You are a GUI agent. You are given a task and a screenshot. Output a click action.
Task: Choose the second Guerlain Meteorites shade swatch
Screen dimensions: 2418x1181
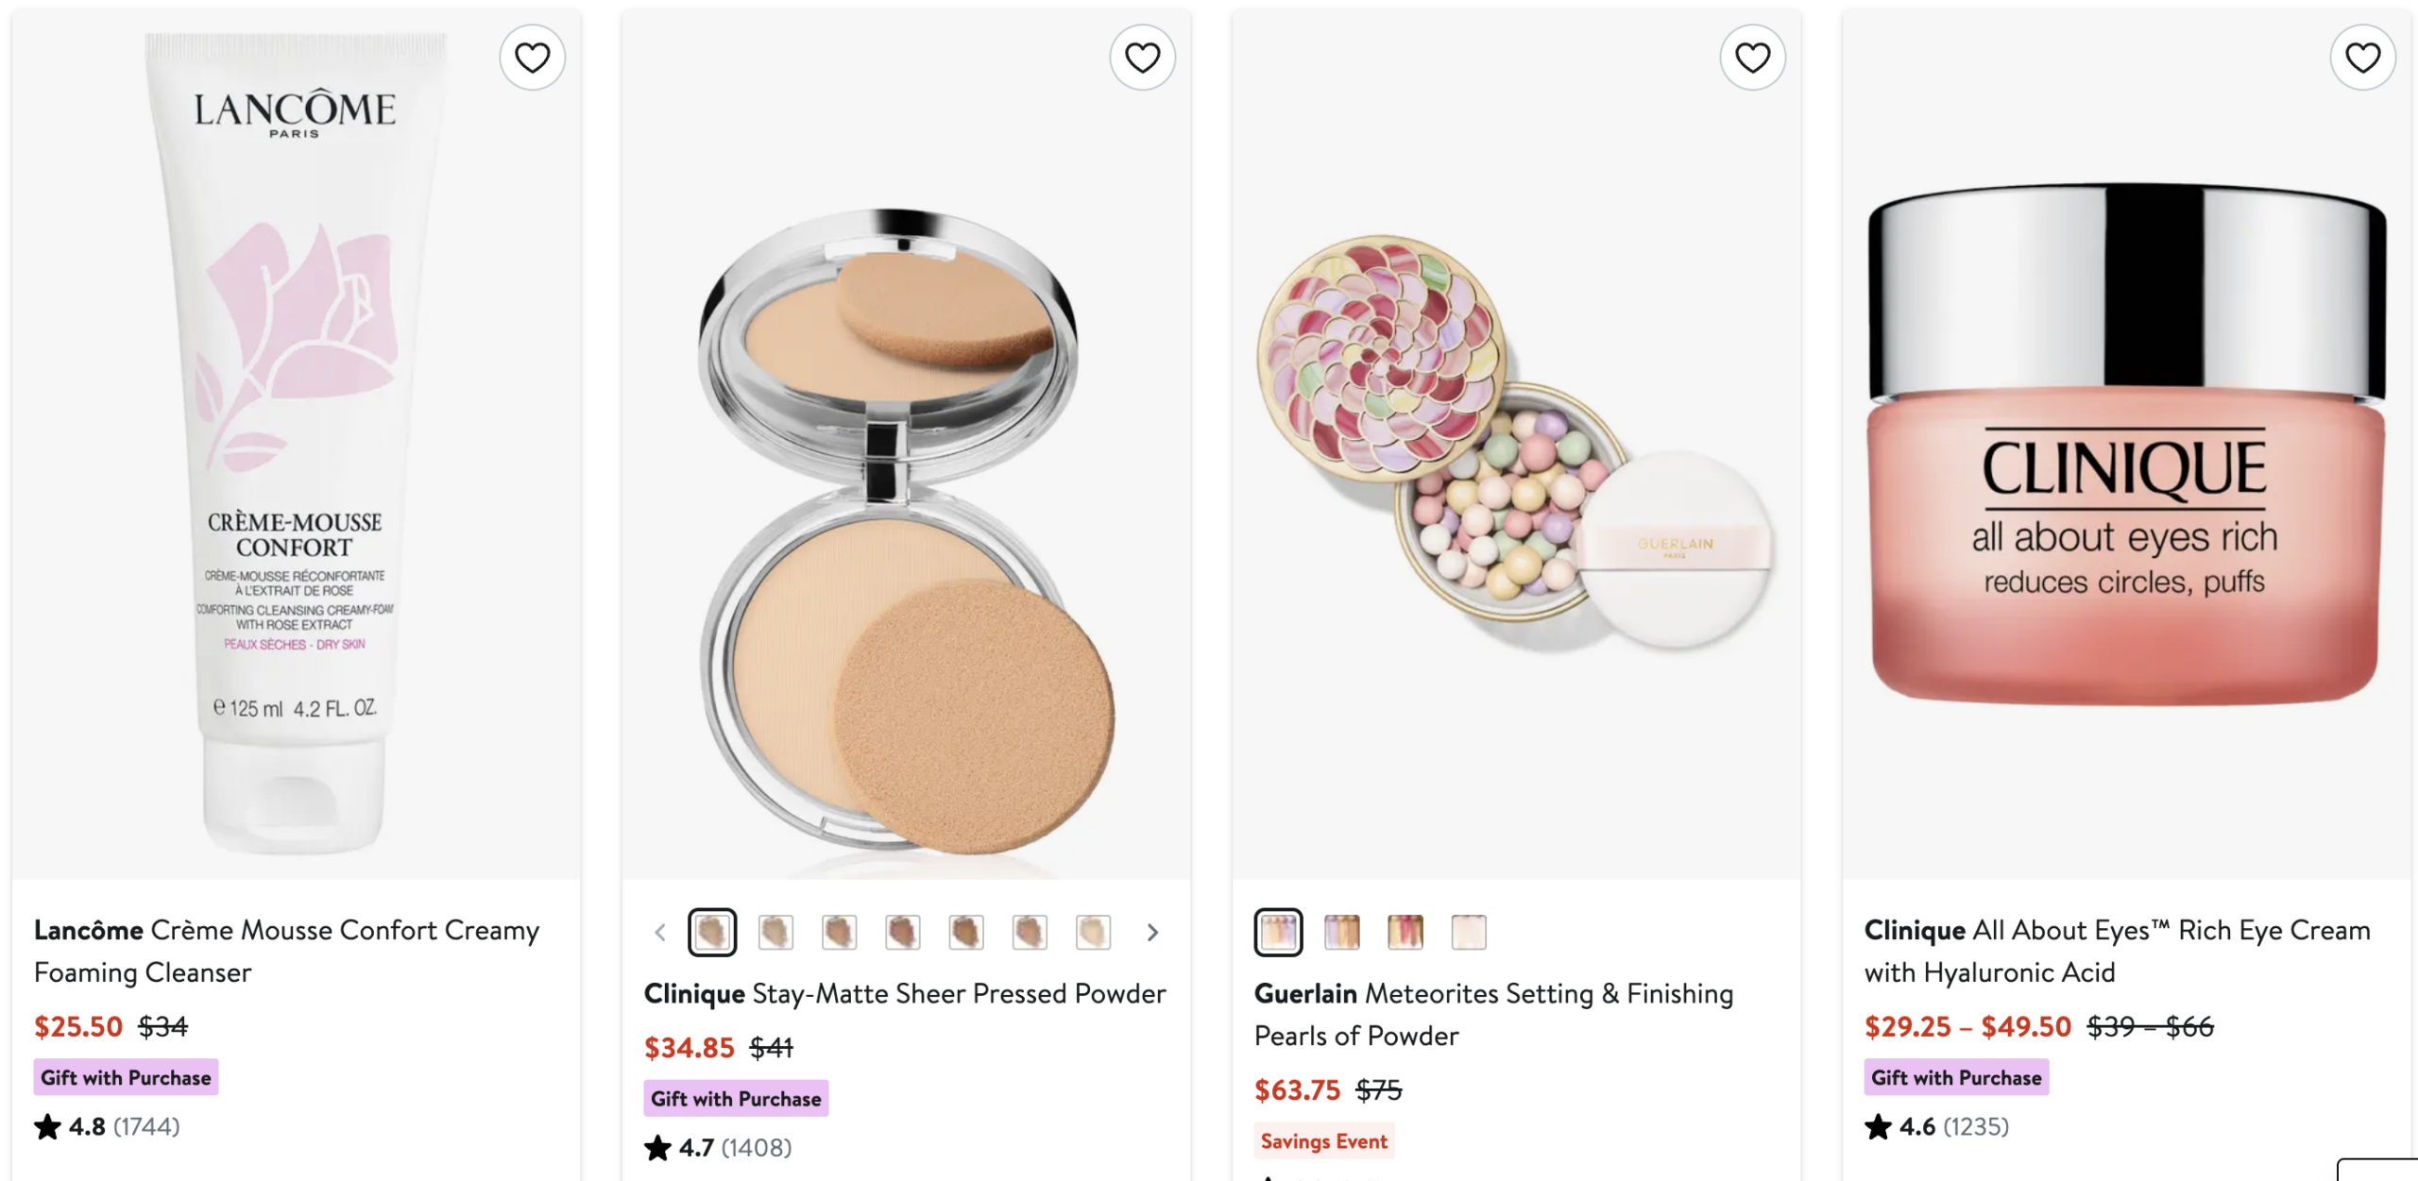[x=1341, y=933]
